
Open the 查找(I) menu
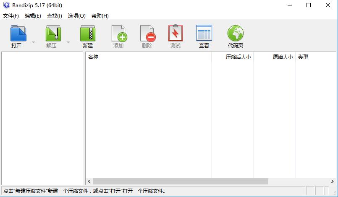(54, 16)
